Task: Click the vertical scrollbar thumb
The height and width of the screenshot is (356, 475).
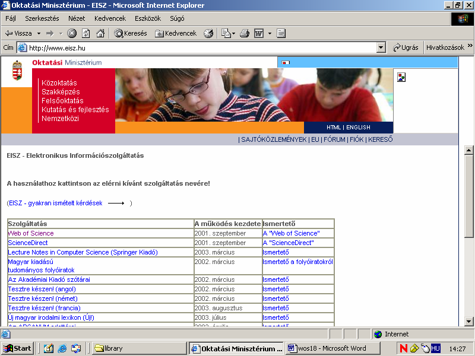Action: coord(468,196)
